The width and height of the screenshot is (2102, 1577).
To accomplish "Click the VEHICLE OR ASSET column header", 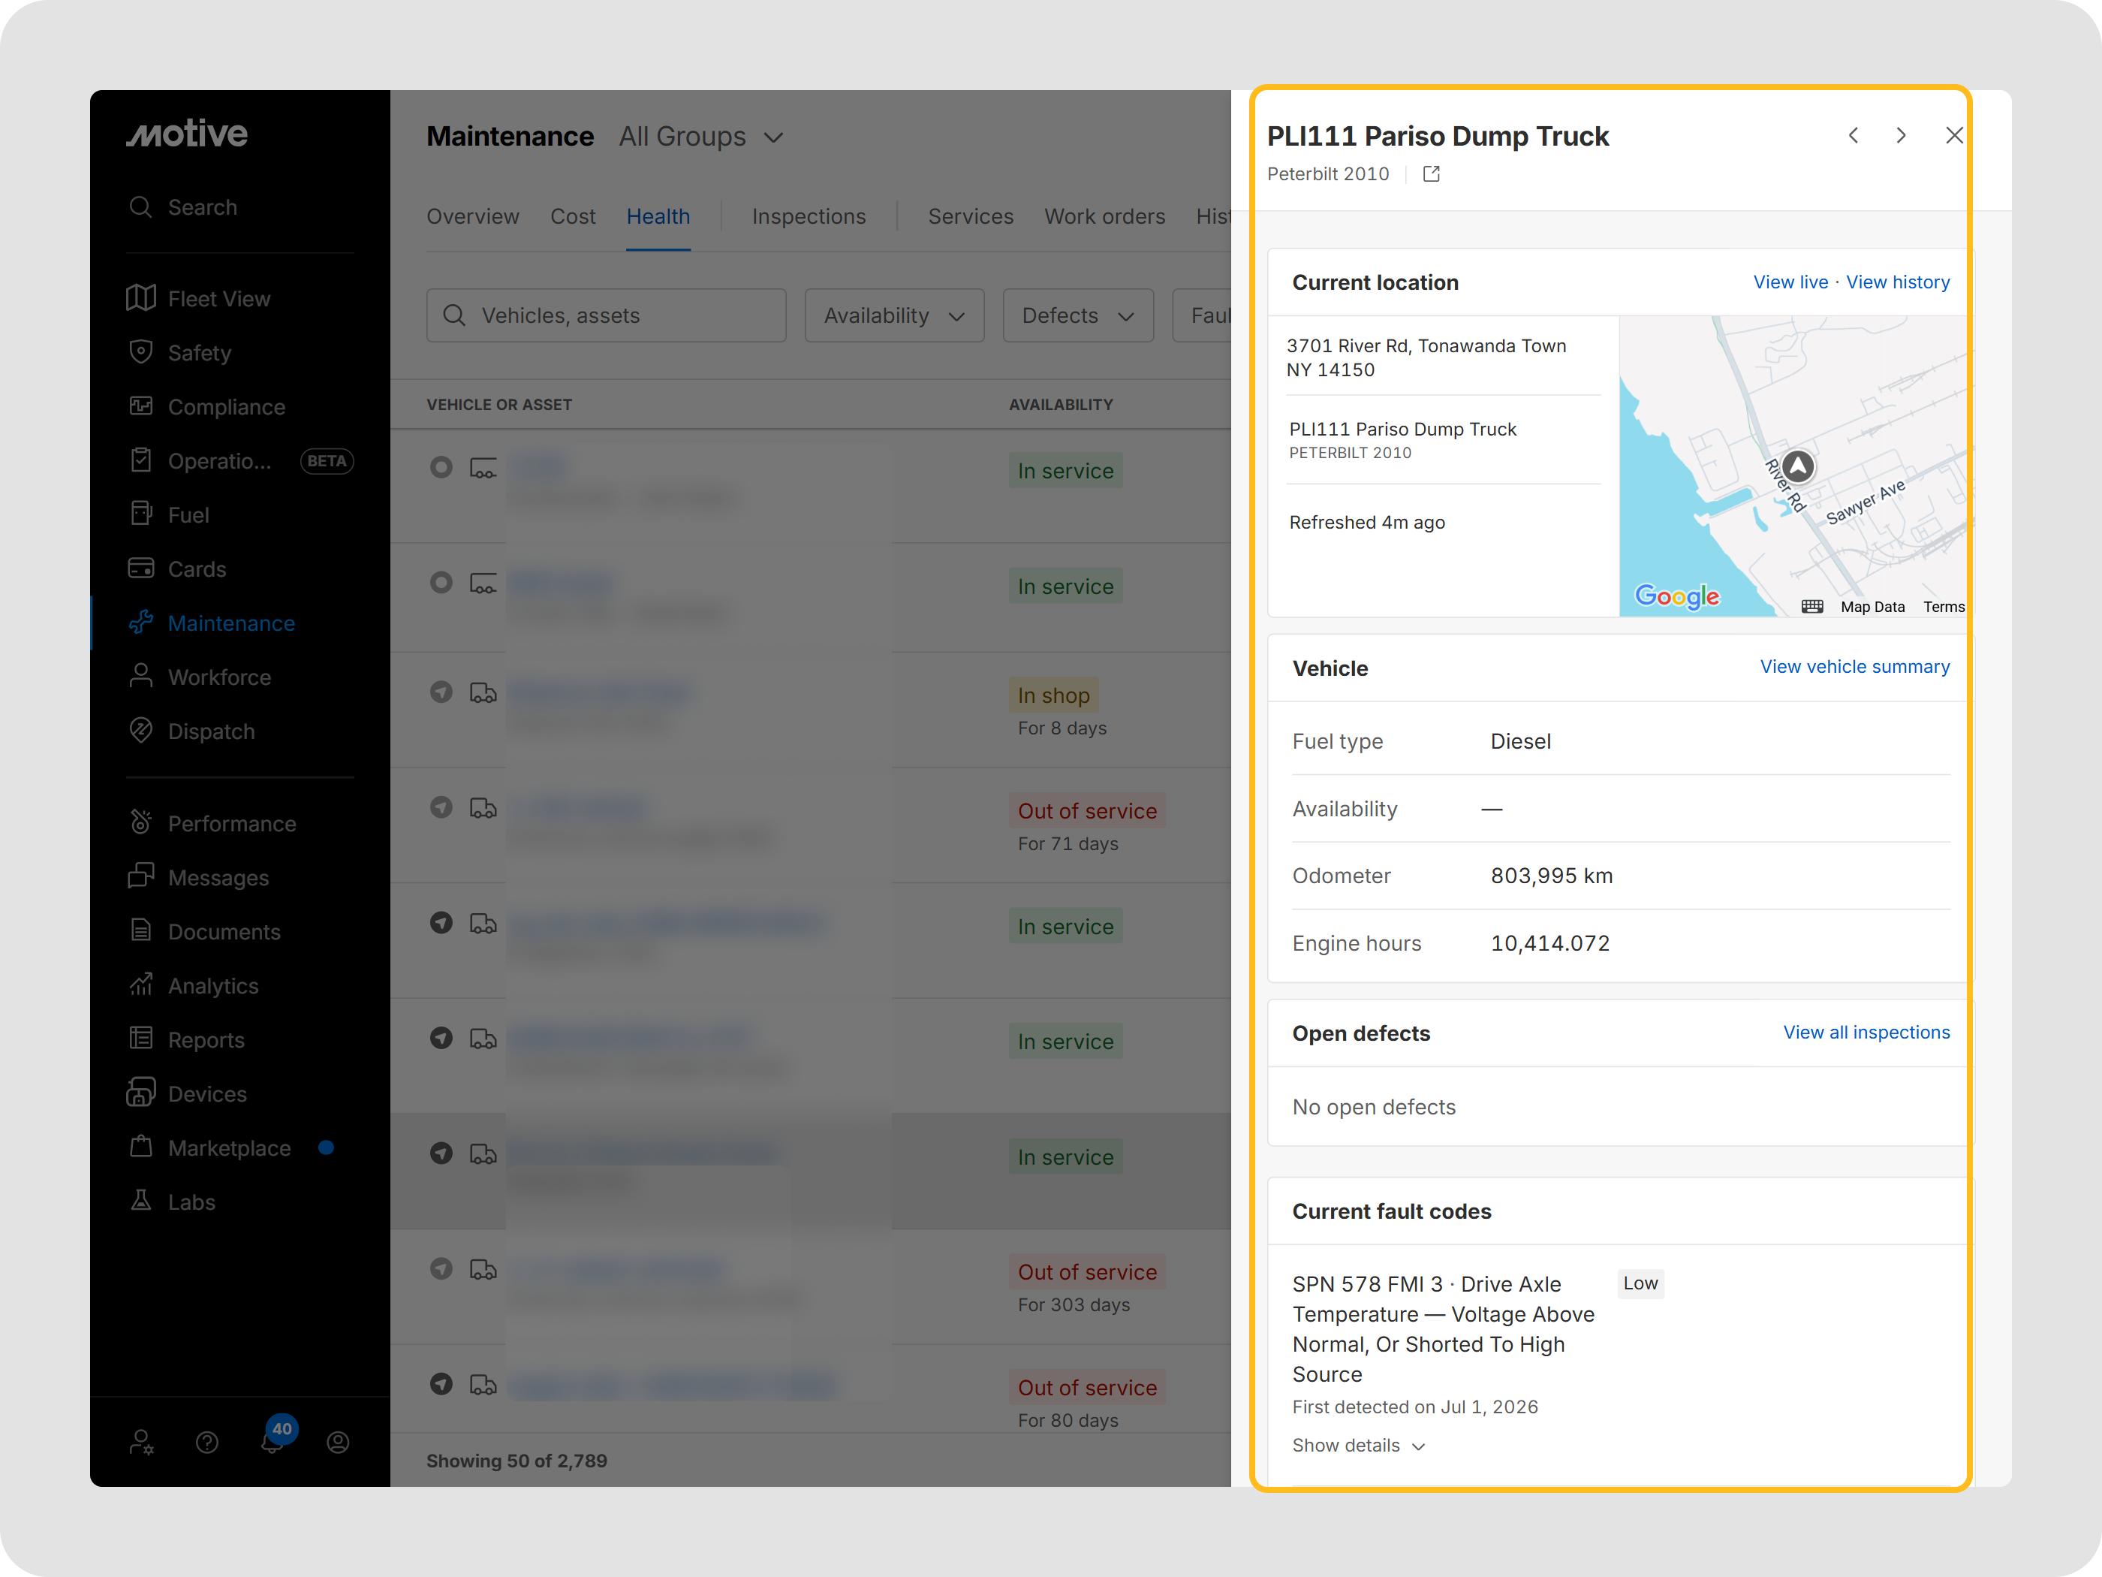I will (500, 405).
